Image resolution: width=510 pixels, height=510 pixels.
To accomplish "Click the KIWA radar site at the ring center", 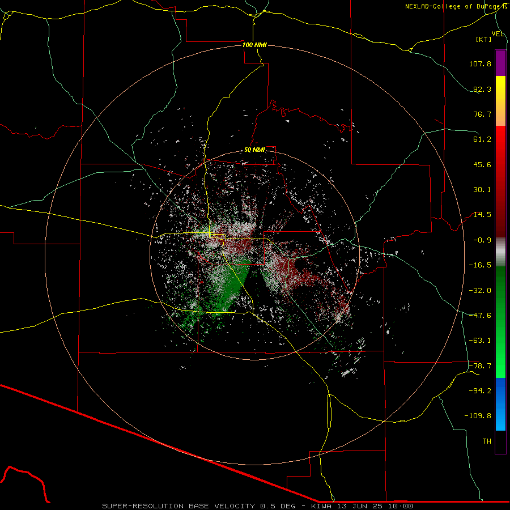I will pyautogui.click(x=254, y=256).
